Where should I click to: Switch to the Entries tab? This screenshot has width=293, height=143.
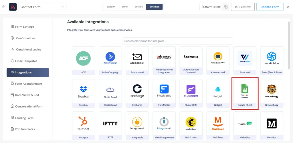coord(138,7)
